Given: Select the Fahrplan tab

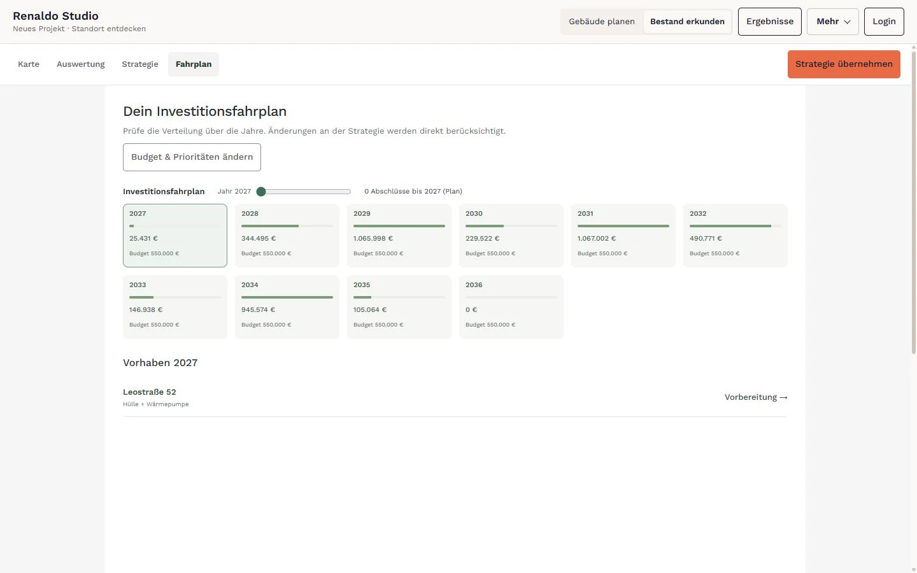Looking at the screenshot, I should pos(194,64).
